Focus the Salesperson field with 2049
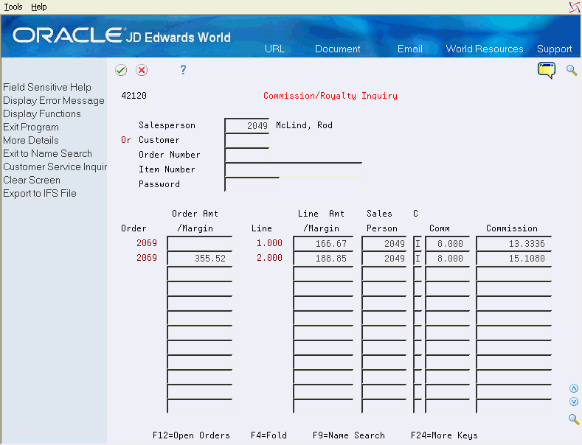The width and height of the screenshot is (582, 445). (247, 125)
